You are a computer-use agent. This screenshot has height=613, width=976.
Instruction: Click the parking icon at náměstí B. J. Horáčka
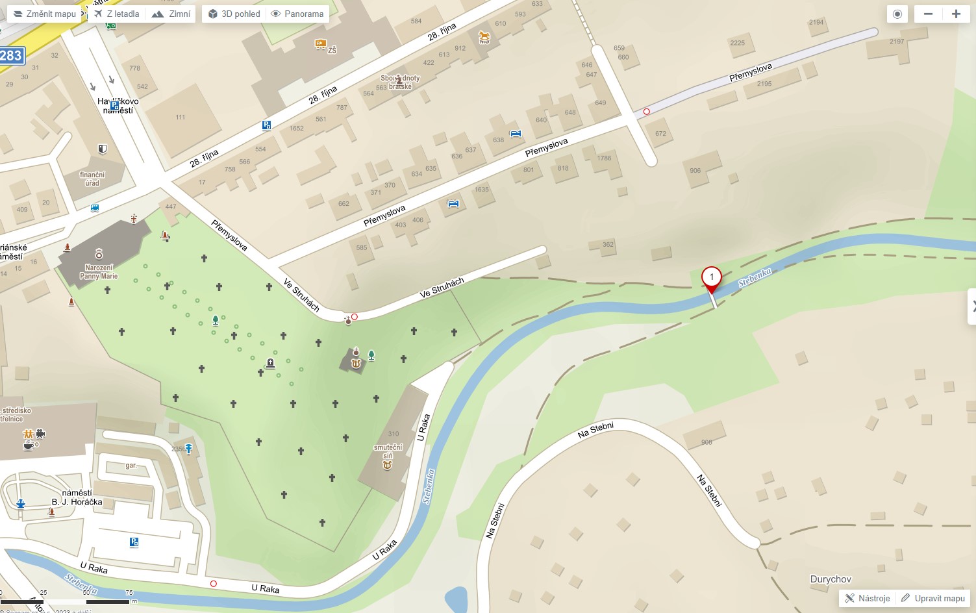coord(134,542)
